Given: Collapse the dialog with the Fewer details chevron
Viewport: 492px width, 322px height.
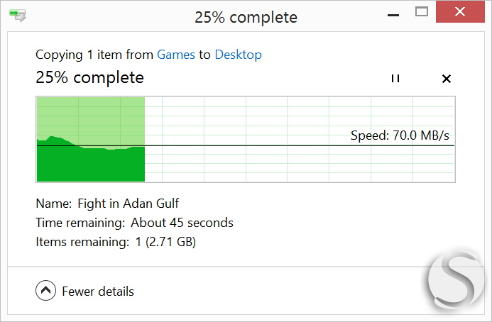Looking at the screenshot, I should (46, 290).
